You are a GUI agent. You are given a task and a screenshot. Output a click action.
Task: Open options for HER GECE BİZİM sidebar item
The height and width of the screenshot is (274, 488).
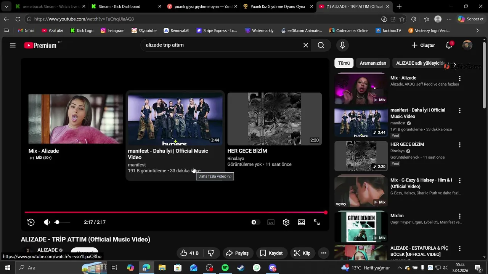(460, 145)
